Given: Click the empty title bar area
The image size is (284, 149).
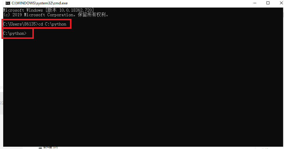Looking at the screenshot, I should tap(157, 3).
